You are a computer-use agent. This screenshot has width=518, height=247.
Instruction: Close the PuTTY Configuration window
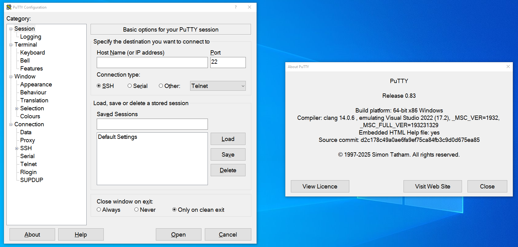click(x=250, y=7)
